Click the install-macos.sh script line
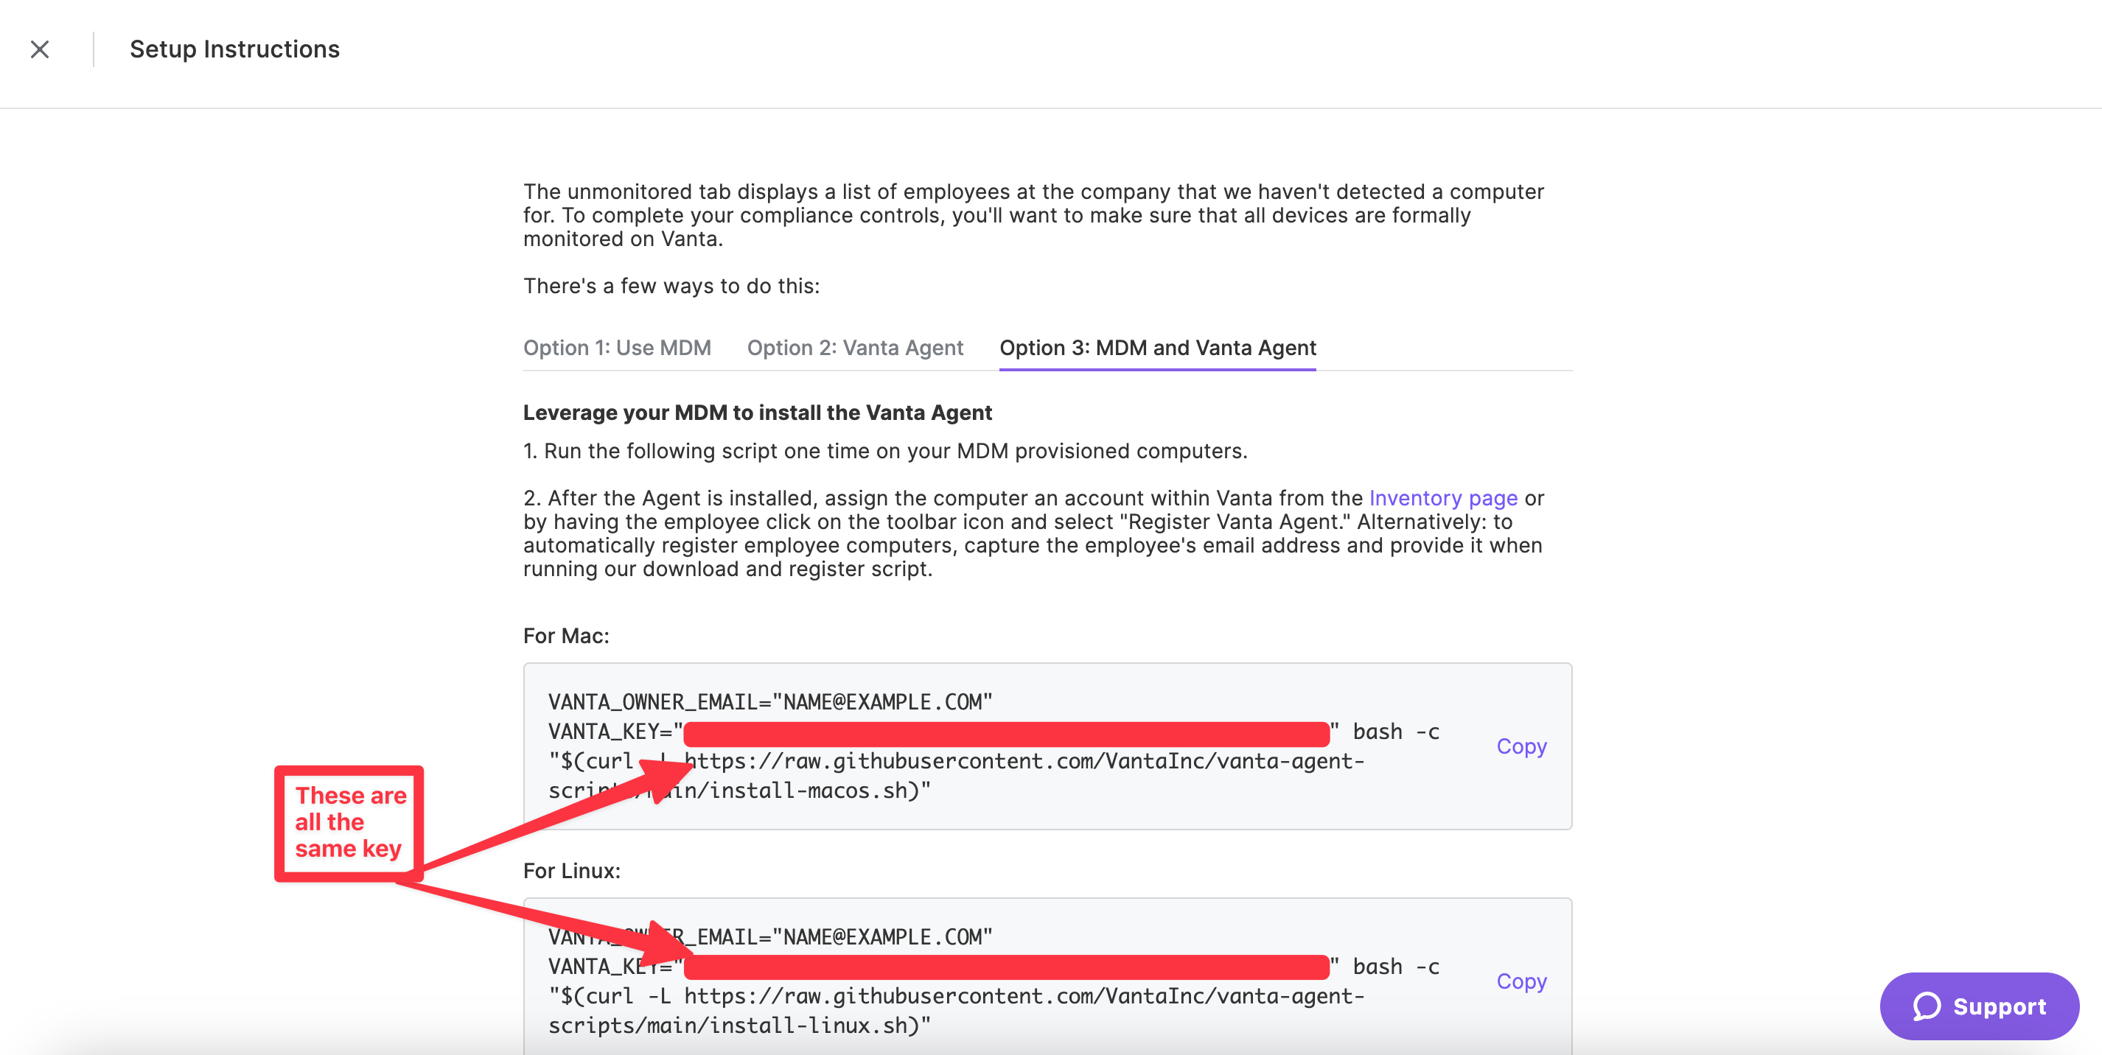This screenshot has width=2102, height=1055. point(739,791)
